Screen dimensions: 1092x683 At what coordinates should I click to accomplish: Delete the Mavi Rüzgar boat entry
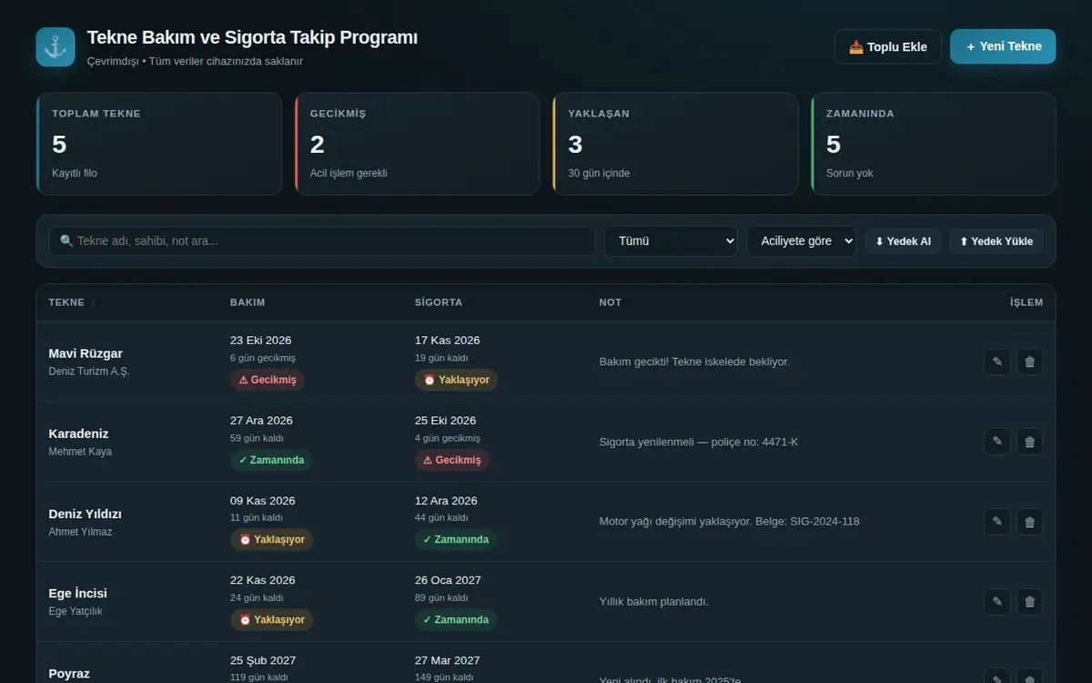[x=1029, y=362]
